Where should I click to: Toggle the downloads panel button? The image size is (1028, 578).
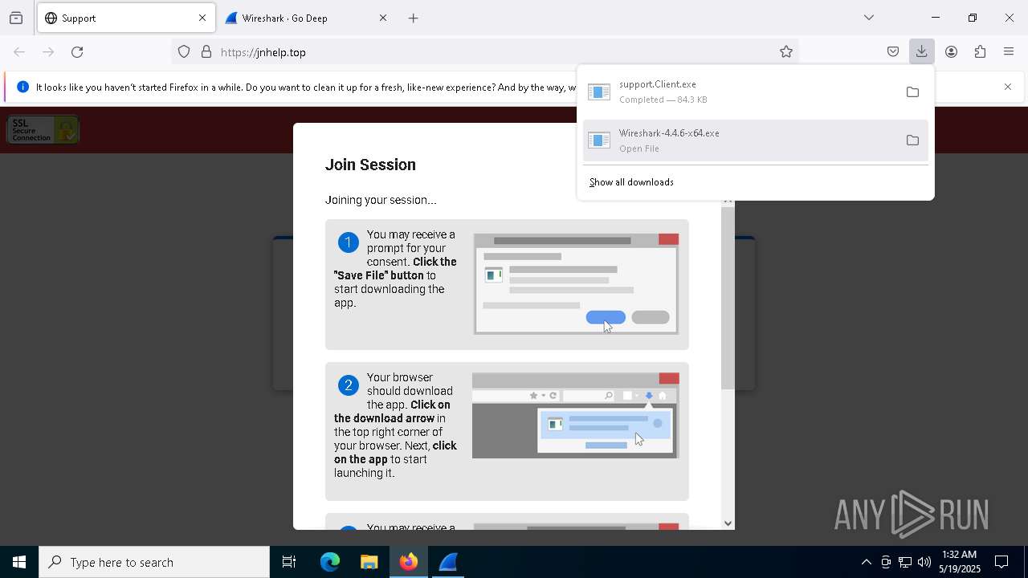(x=922, y=52)
